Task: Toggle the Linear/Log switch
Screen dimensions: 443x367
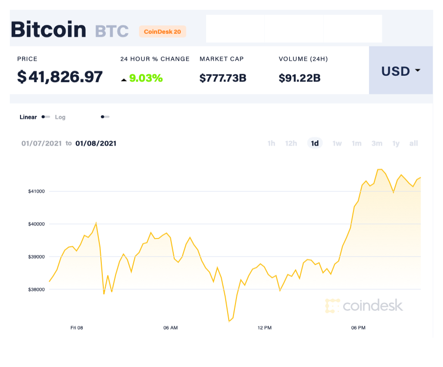Action: click(46, 117)
